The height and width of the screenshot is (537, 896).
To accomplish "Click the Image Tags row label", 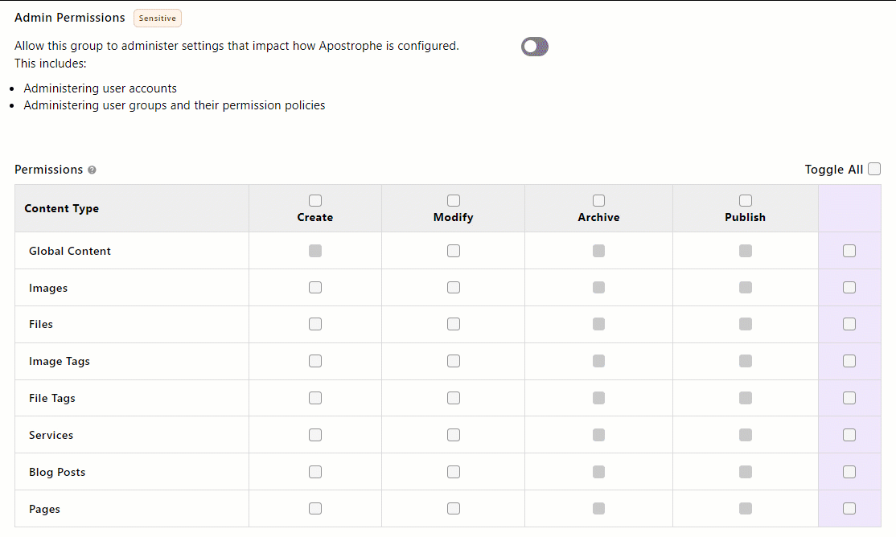I will (x=60, y=361).
